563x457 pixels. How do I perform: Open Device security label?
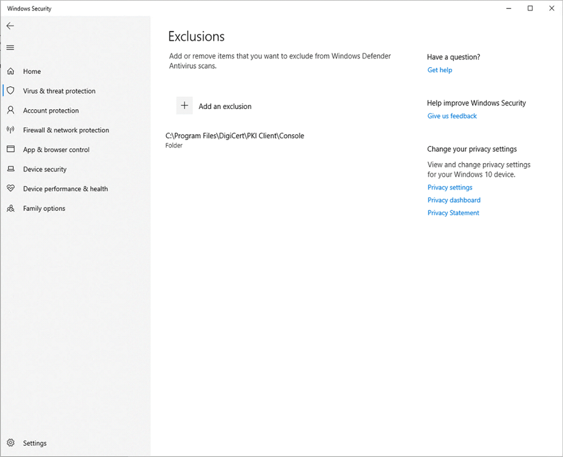point(45,169)
